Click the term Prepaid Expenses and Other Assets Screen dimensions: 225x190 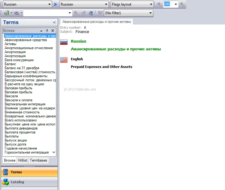click(101, 67)
